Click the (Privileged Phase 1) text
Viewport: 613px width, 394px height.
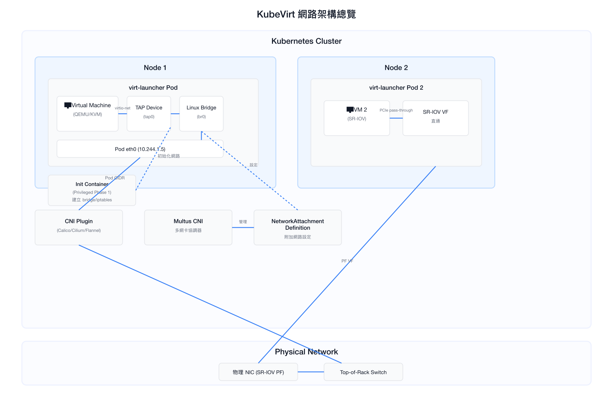tap(92, 192)
